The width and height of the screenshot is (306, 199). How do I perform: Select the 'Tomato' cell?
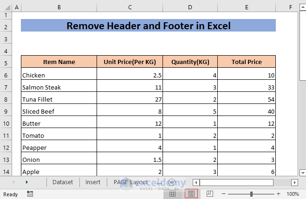coord(59,135)
